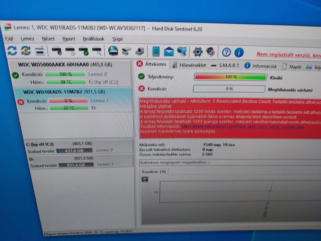Click the 'Kiváló' performance rating text

(x=276, y=78)
